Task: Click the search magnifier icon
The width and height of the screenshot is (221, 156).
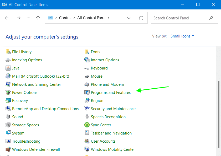Action: point(211,18)
